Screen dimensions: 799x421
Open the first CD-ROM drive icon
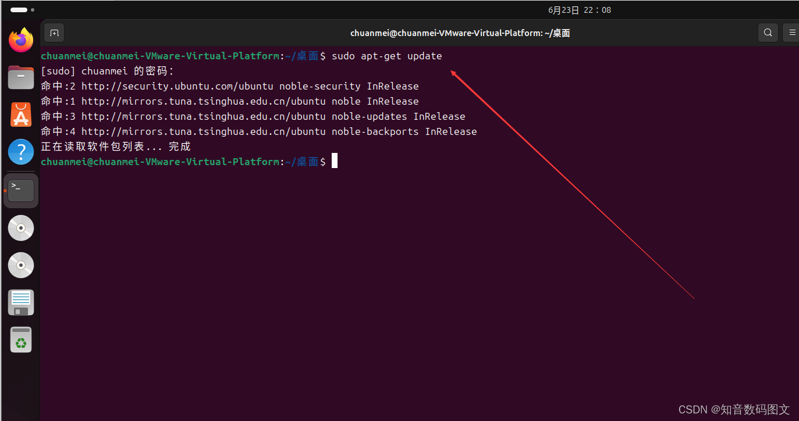tap(20, 227)
